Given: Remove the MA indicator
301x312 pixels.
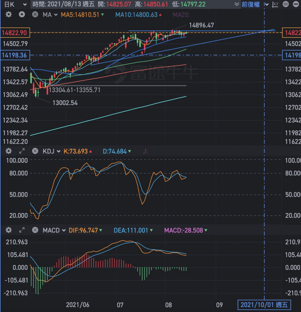Looking at the screenshot, I should click(35, 15).
